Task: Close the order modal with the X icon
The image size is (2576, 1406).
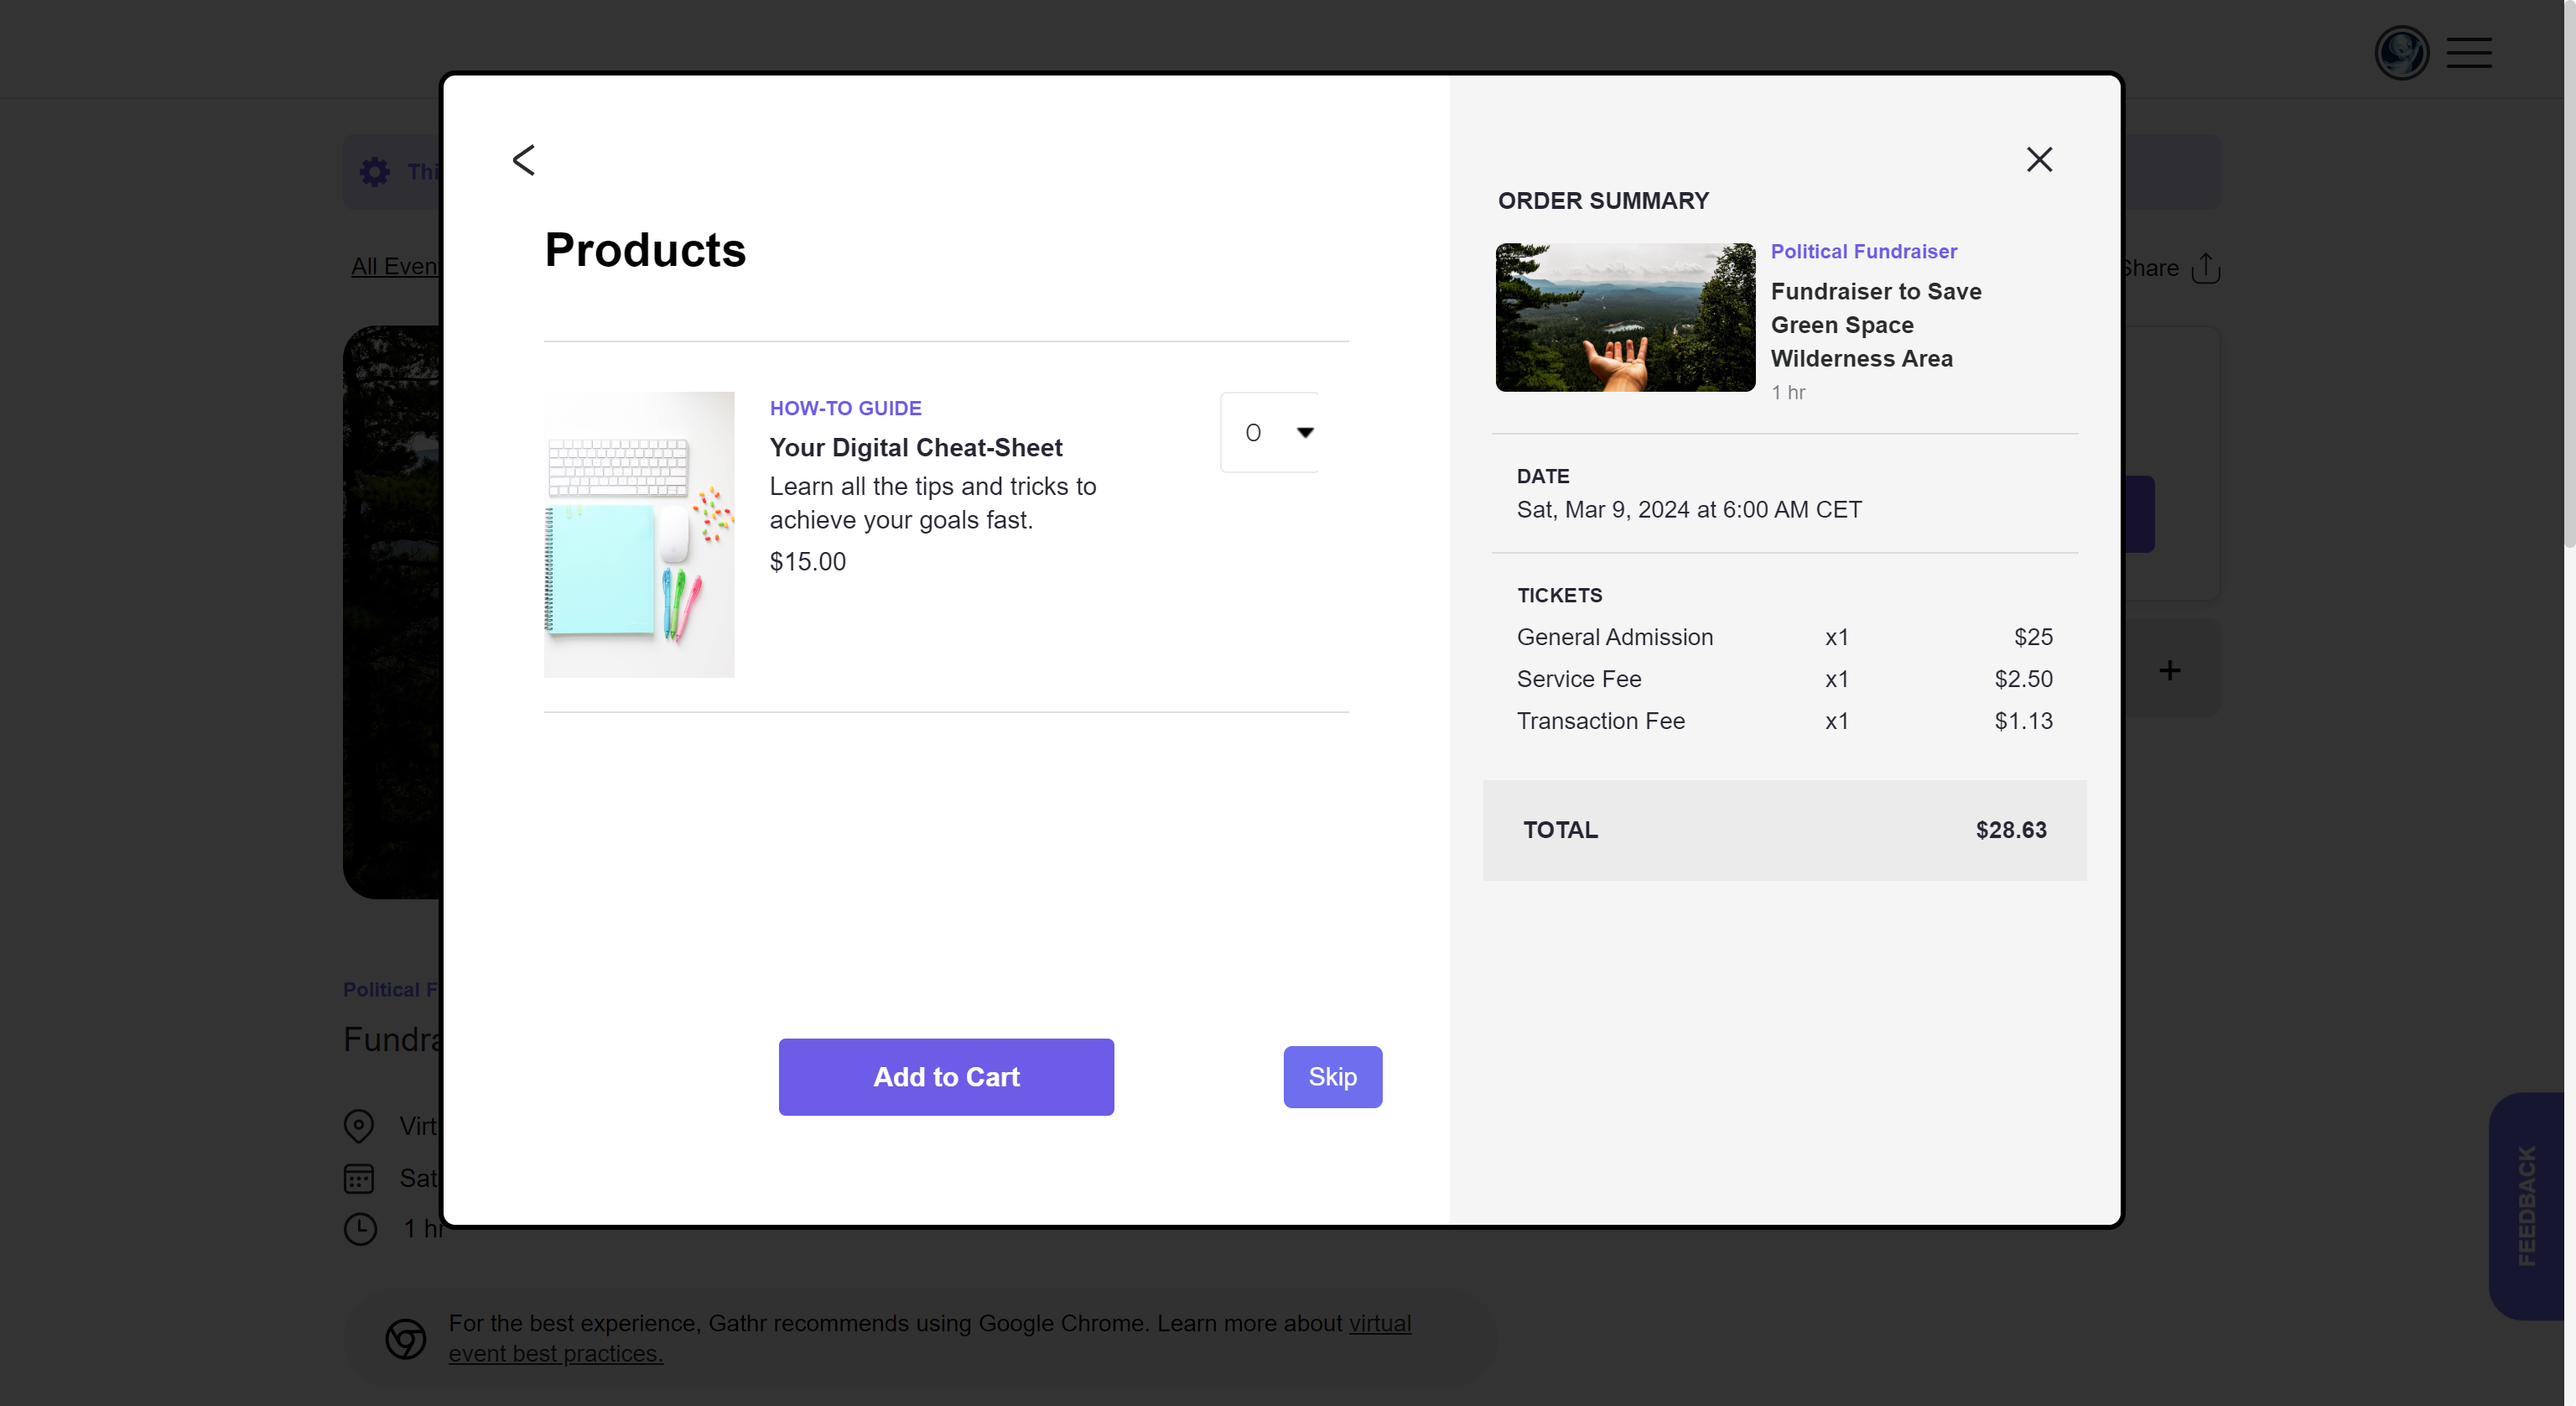Action: click(x=2039, y=159)
